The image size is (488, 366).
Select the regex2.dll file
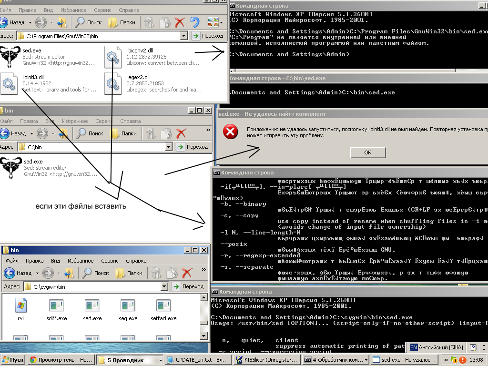(112, 83)
